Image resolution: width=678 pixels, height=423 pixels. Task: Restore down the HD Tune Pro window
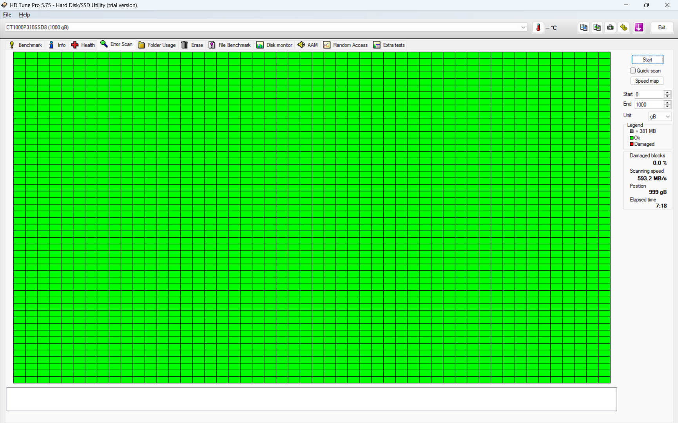coord(647,5)
